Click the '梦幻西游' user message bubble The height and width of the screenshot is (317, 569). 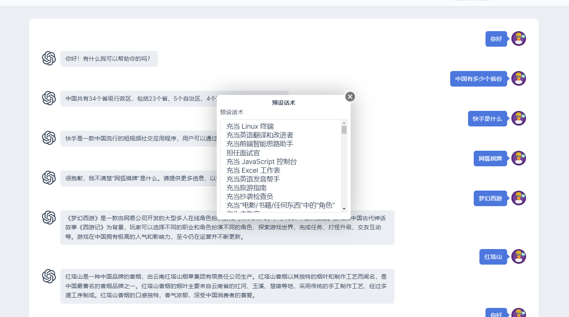(x=490, y=199)
